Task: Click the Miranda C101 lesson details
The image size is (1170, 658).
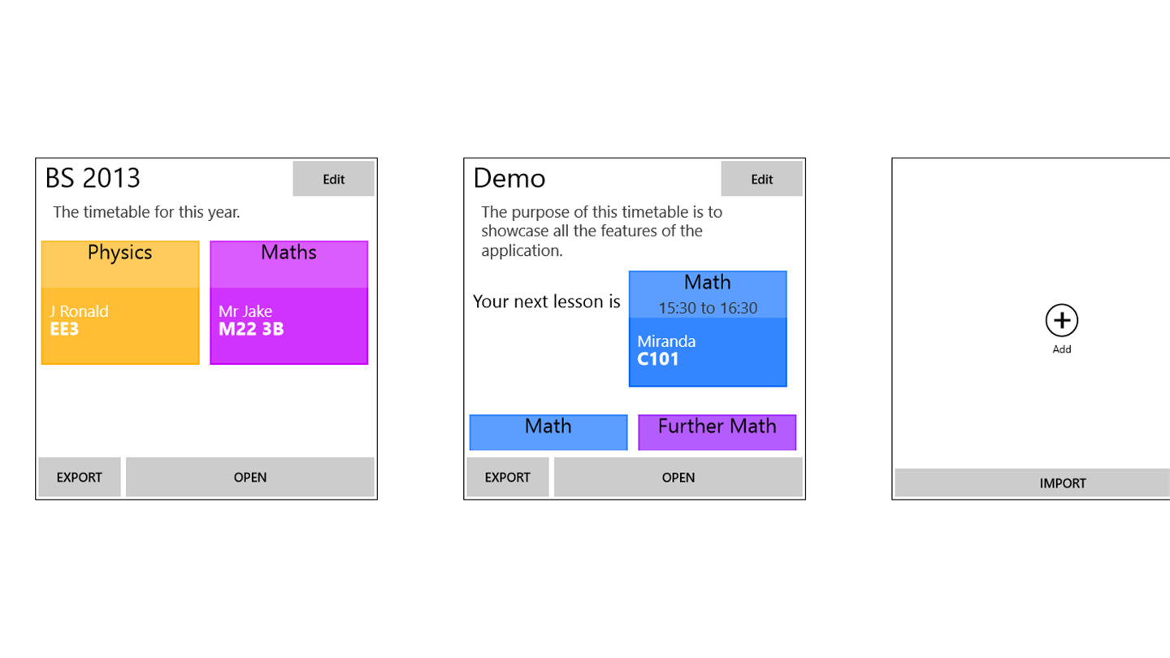Action: [707, 351]
